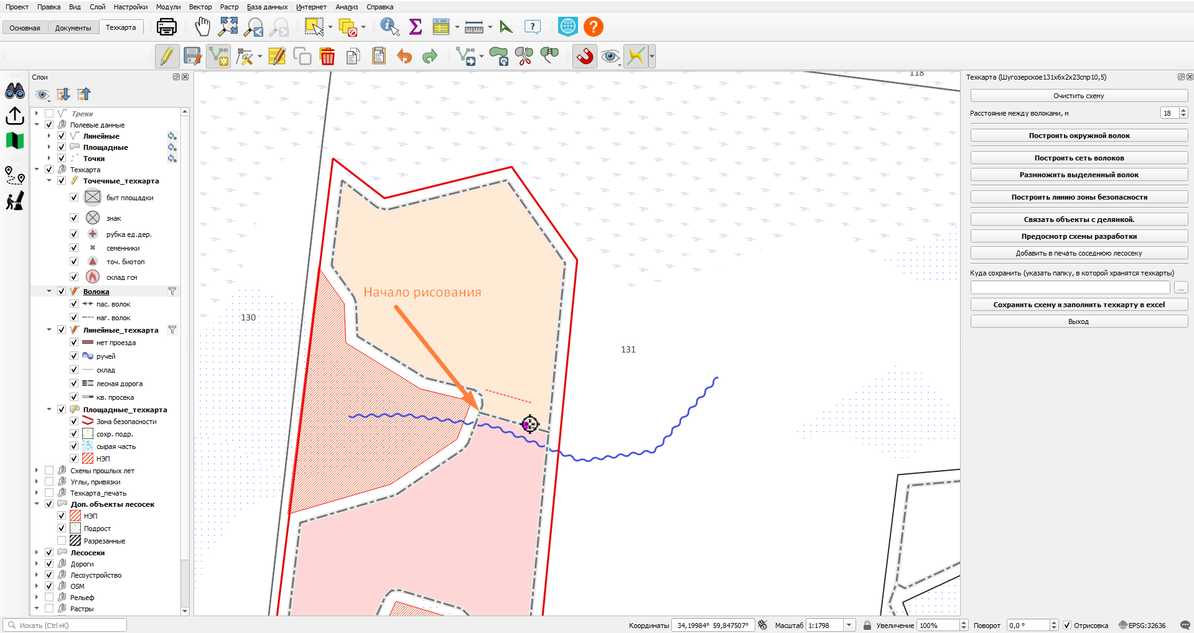Screen dimensions: 1194x633
Task: Expand the Рельеф group
Action: pos(37,598)
